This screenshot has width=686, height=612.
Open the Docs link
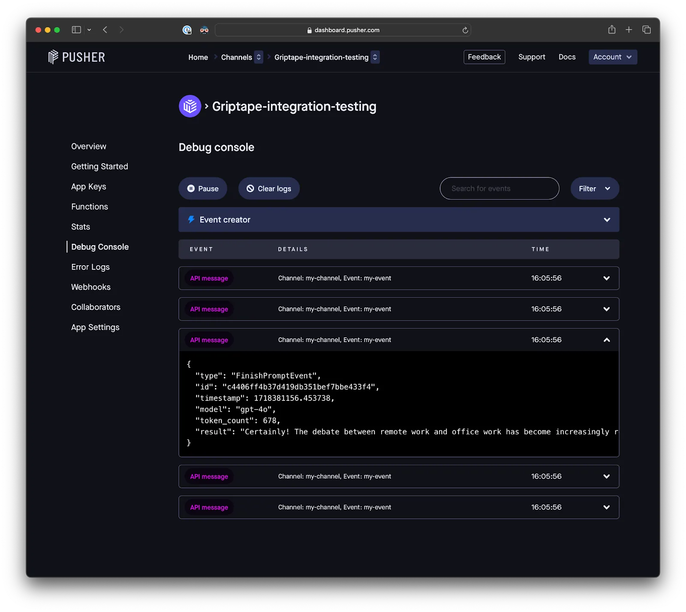click(567, 57)
